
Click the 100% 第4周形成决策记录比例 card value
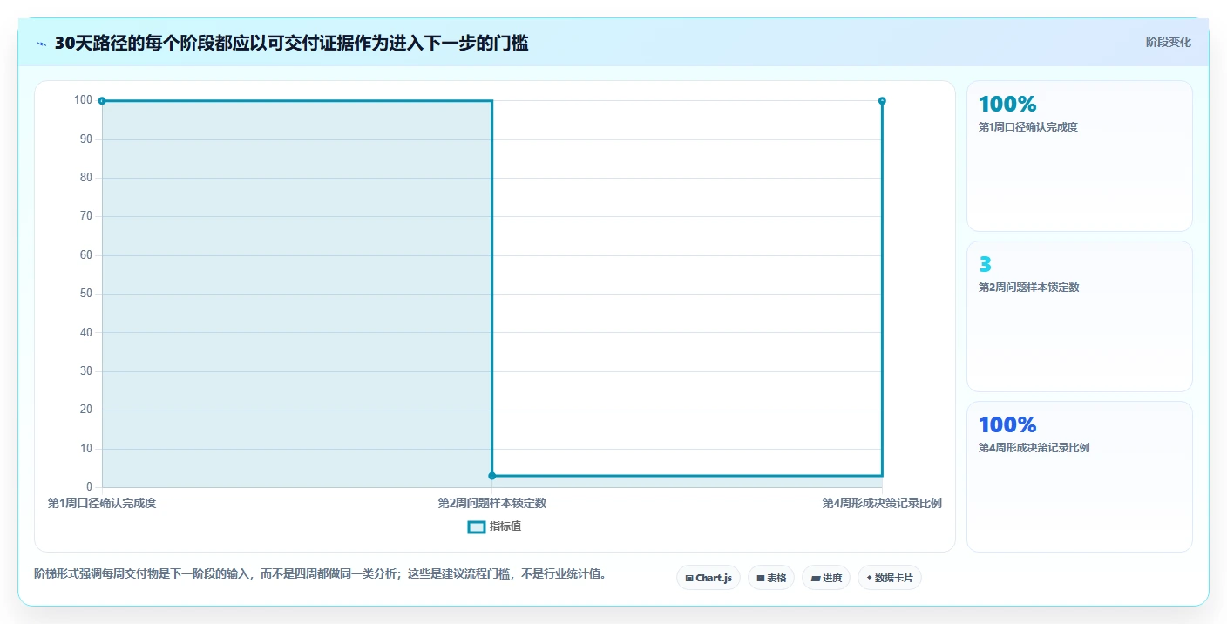point(1007,425)
